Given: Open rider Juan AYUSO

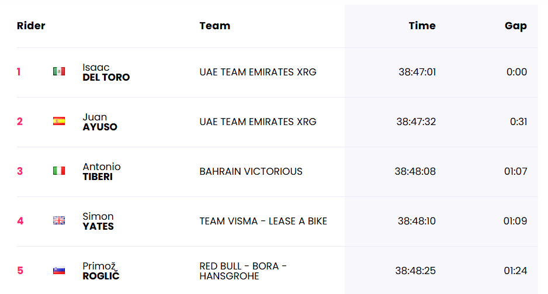Looking at the screenshot, I should pos(99,122).
